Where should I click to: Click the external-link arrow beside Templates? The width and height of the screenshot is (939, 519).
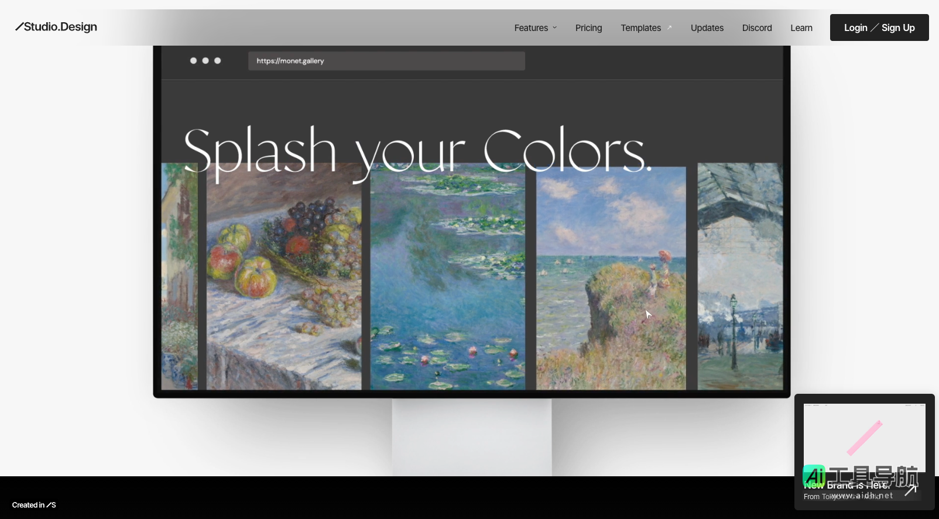670,28
